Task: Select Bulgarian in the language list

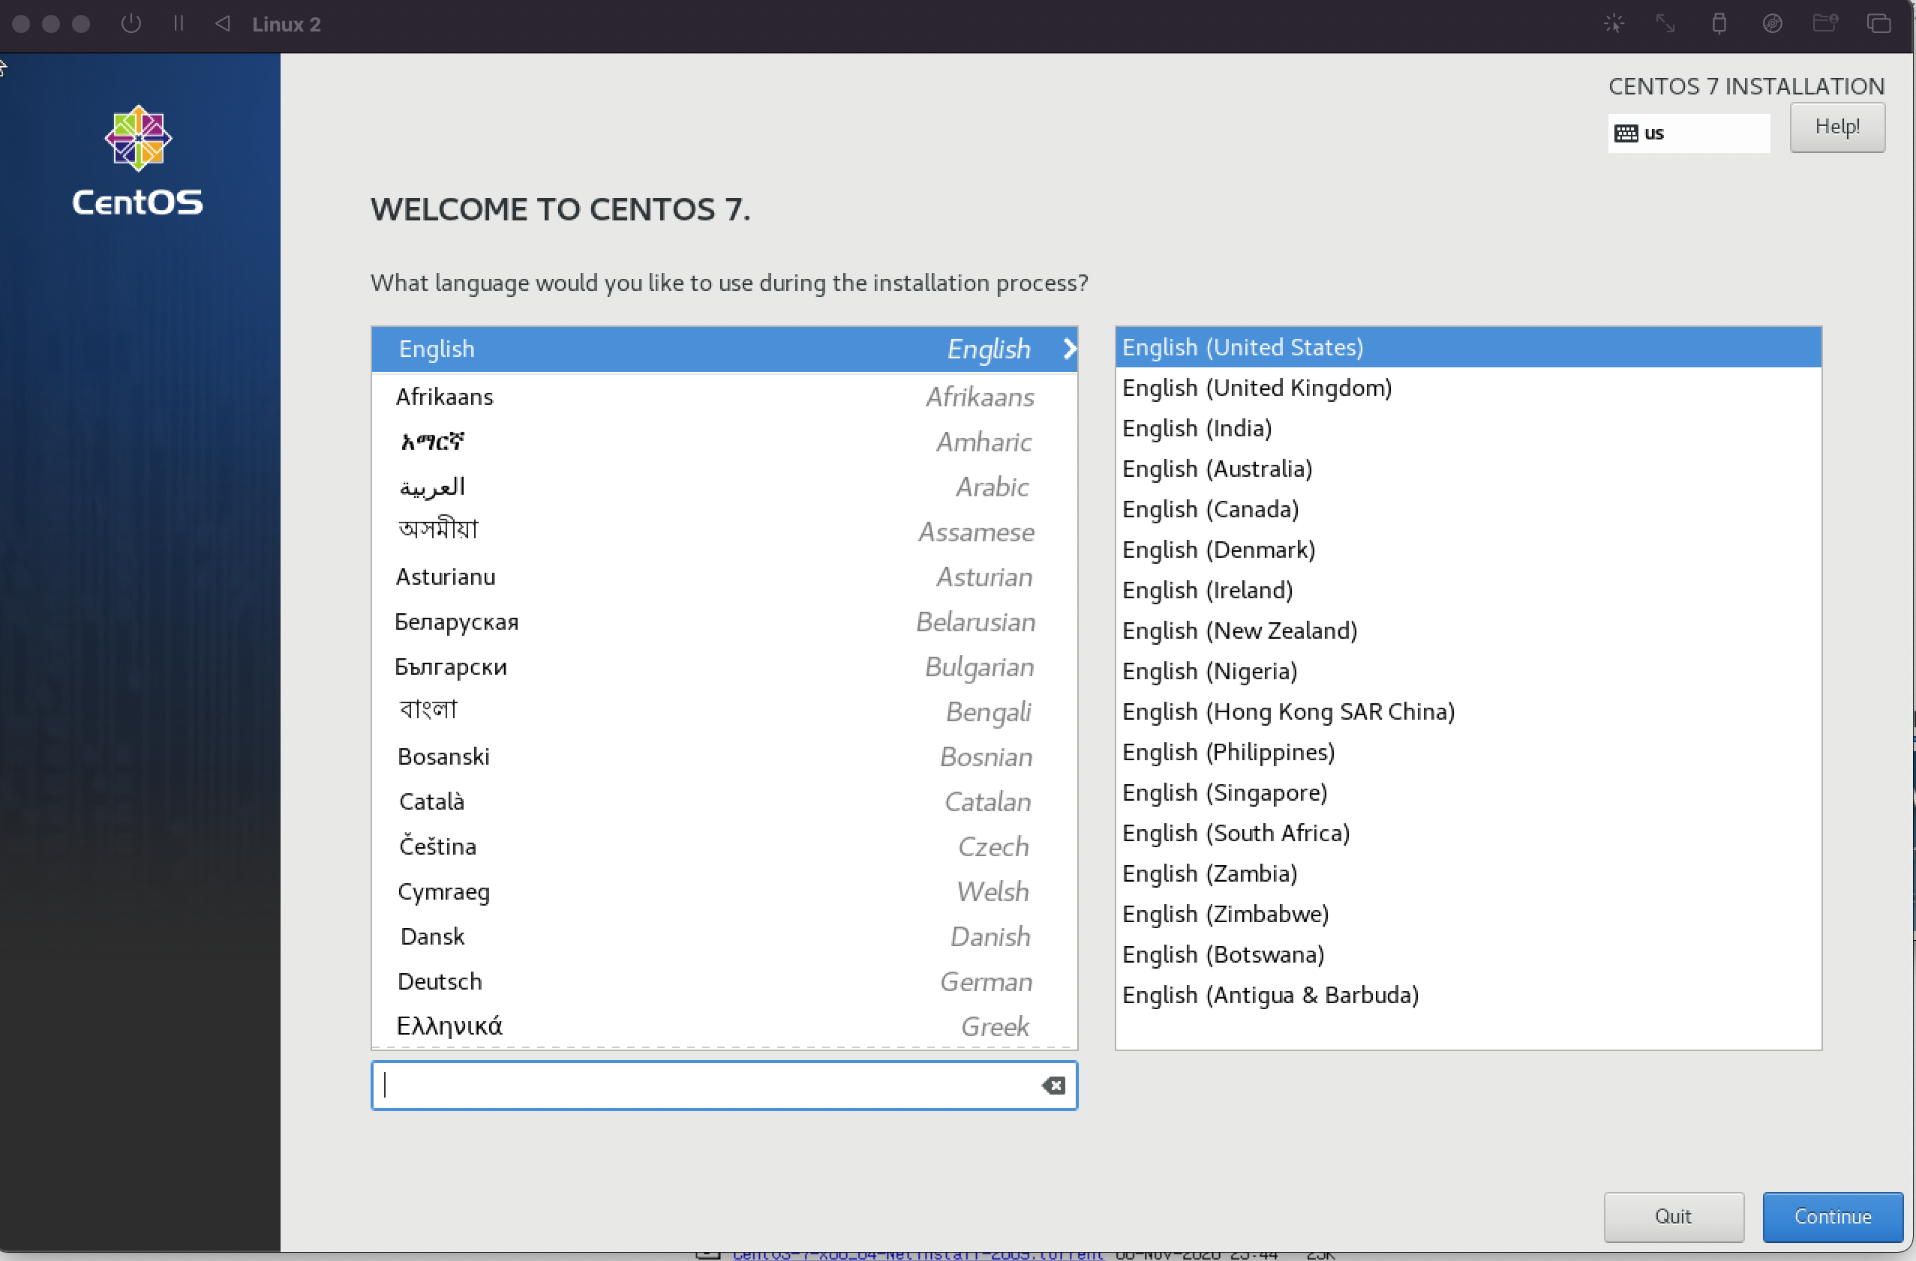Action: (724, 667)
